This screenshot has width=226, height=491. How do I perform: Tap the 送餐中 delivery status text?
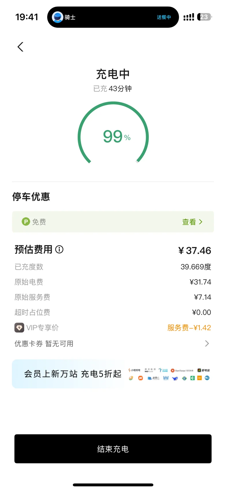click(x=164, y=17)
